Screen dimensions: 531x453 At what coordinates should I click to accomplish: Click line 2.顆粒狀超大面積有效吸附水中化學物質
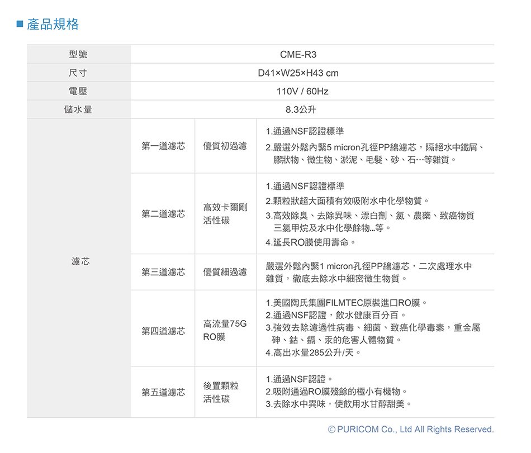(347, 201)
